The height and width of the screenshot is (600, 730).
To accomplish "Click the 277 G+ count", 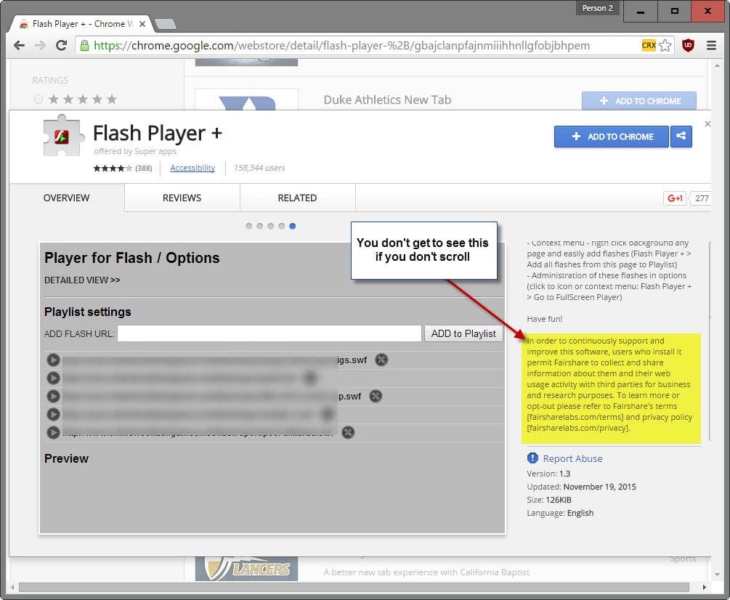I will pos(702,198).
